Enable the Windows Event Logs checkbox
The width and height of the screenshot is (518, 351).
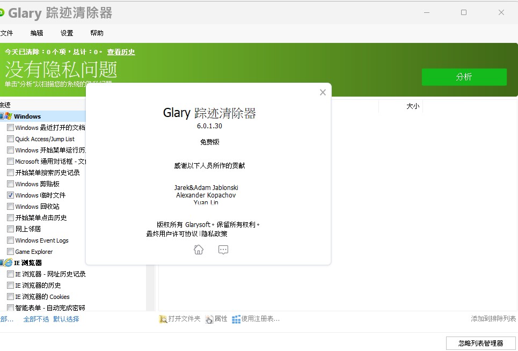click(x=10, y=240)
